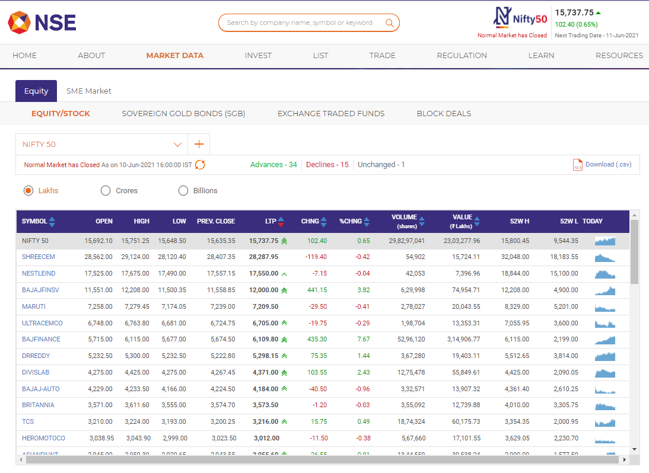Select the Lakhs radio button
The height and width of the screenshot is (473, 649).
(x=28, y=190)
